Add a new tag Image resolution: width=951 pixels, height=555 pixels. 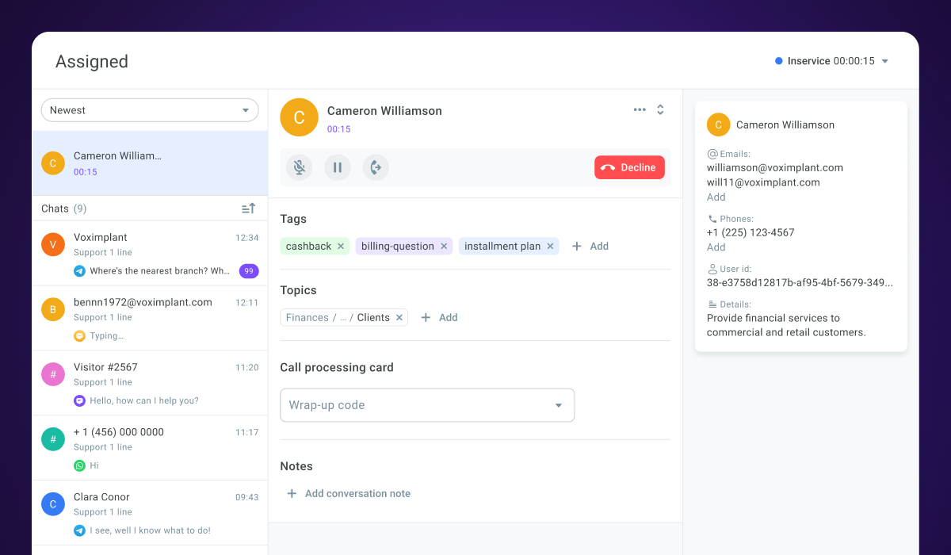(x=590, y=247)
